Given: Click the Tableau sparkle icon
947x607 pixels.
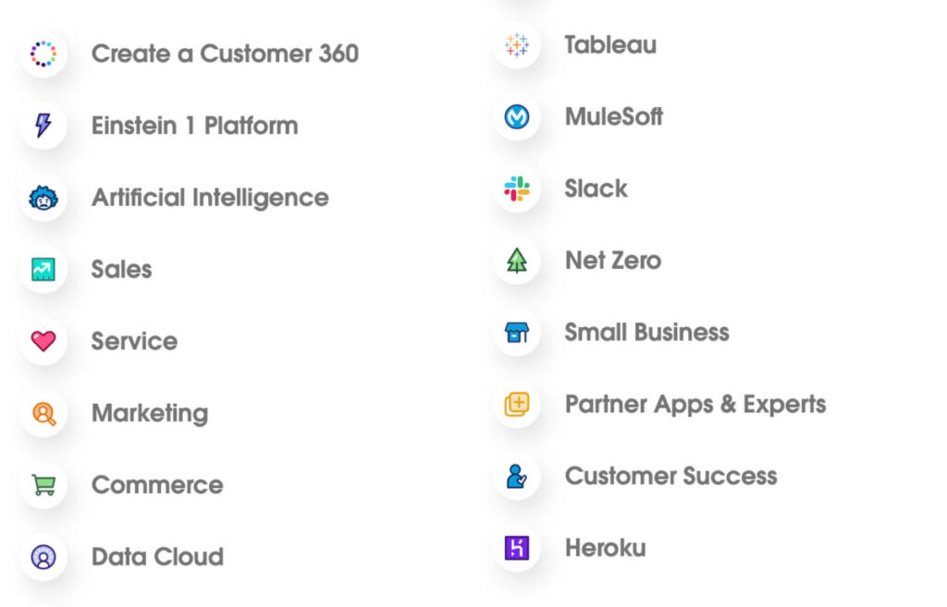Looking at the screenshot, I should [516, 45].
